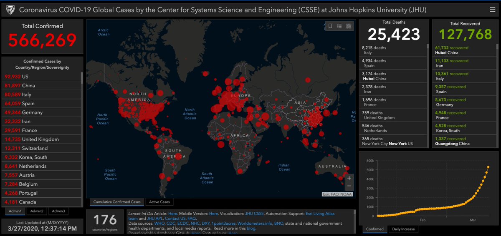Select 3,174 deaths Hubei China entry
501x236 pixels.
point(392,76)
